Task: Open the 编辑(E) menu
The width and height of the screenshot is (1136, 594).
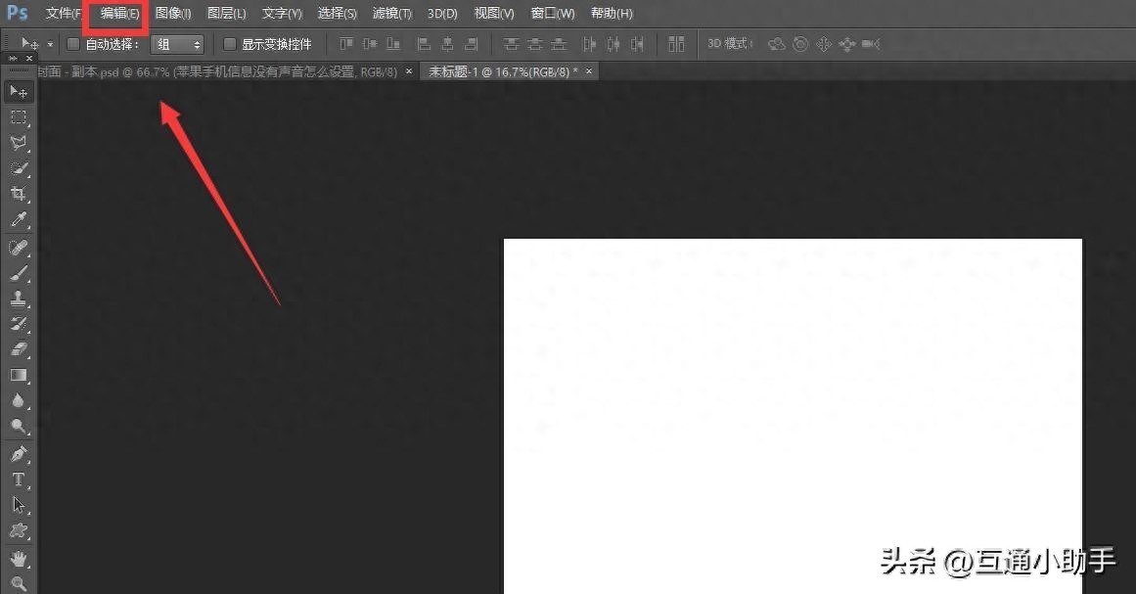Action: [120, 14]
